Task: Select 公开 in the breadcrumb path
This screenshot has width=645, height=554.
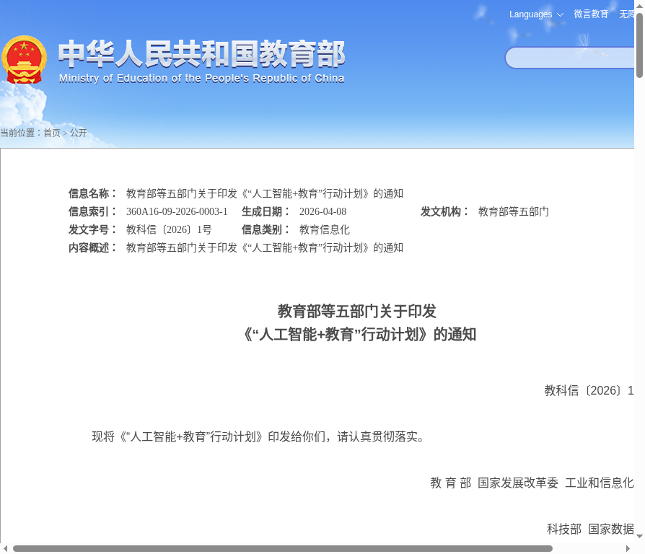Action: [x=78, y=133]
